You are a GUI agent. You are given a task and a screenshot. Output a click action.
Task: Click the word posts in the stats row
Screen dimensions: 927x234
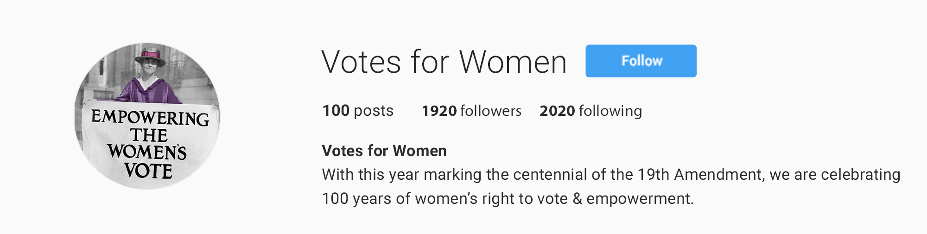(x=374, y=111)
